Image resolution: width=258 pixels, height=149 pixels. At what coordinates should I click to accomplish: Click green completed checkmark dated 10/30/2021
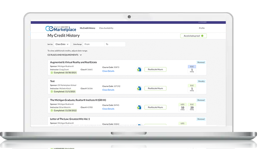[x=52, y=73]
